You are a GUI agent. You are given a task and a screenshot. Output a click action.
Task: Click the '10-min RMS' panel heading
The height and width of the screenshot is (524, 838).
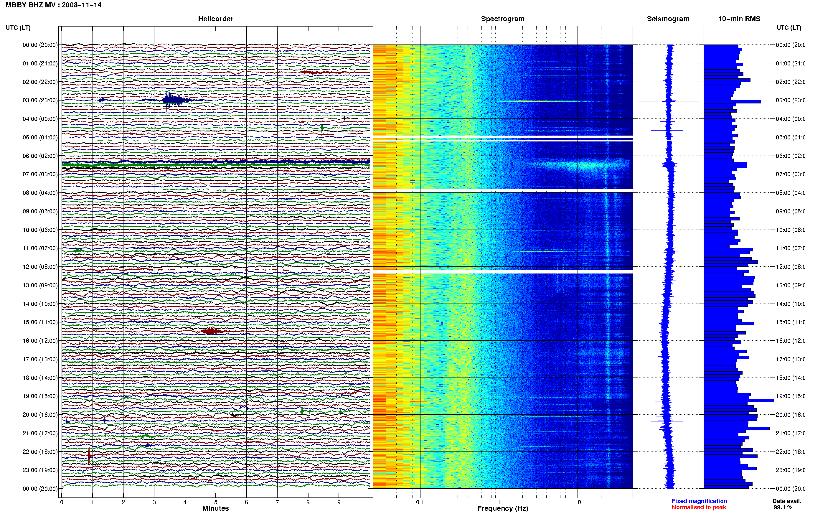739,19
